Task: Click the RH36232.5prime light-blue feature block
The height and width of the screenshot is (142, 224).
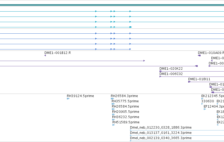Action: pyautogui.click(x=113, y=120)
